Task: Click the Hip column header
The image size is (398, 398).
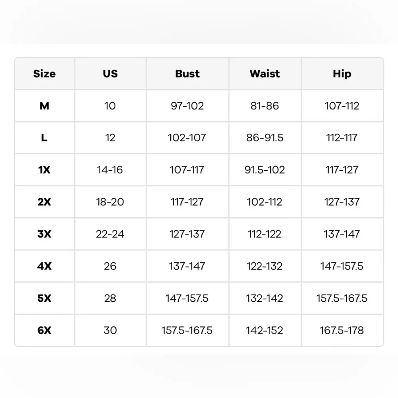Action: [x=342, y=74]
